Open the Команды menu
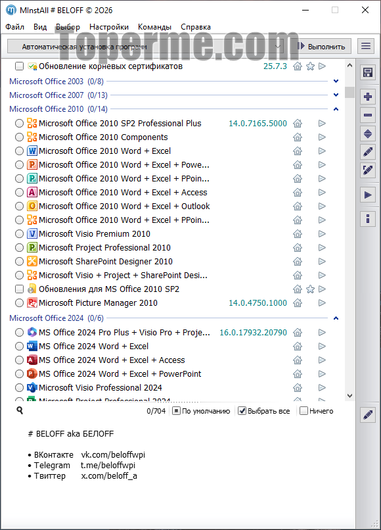The image size is (381, 530). (x=154, y=27)
